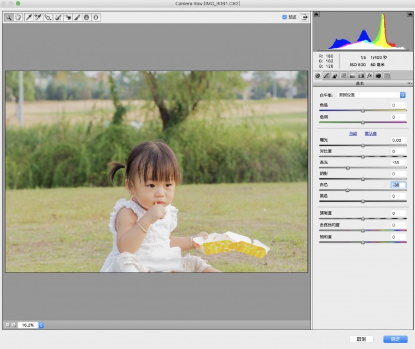Viewport: 415px width, 349px height.
Task: Choose the Targeted Adjustment tool
Action: point(48,18)
